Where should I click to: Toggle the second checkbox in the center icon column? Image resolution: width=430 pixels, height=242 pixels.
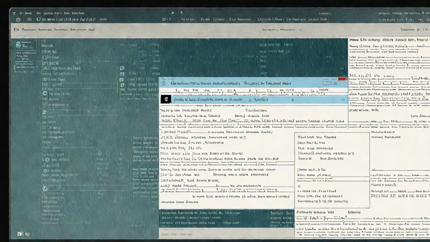click(122, 74)
